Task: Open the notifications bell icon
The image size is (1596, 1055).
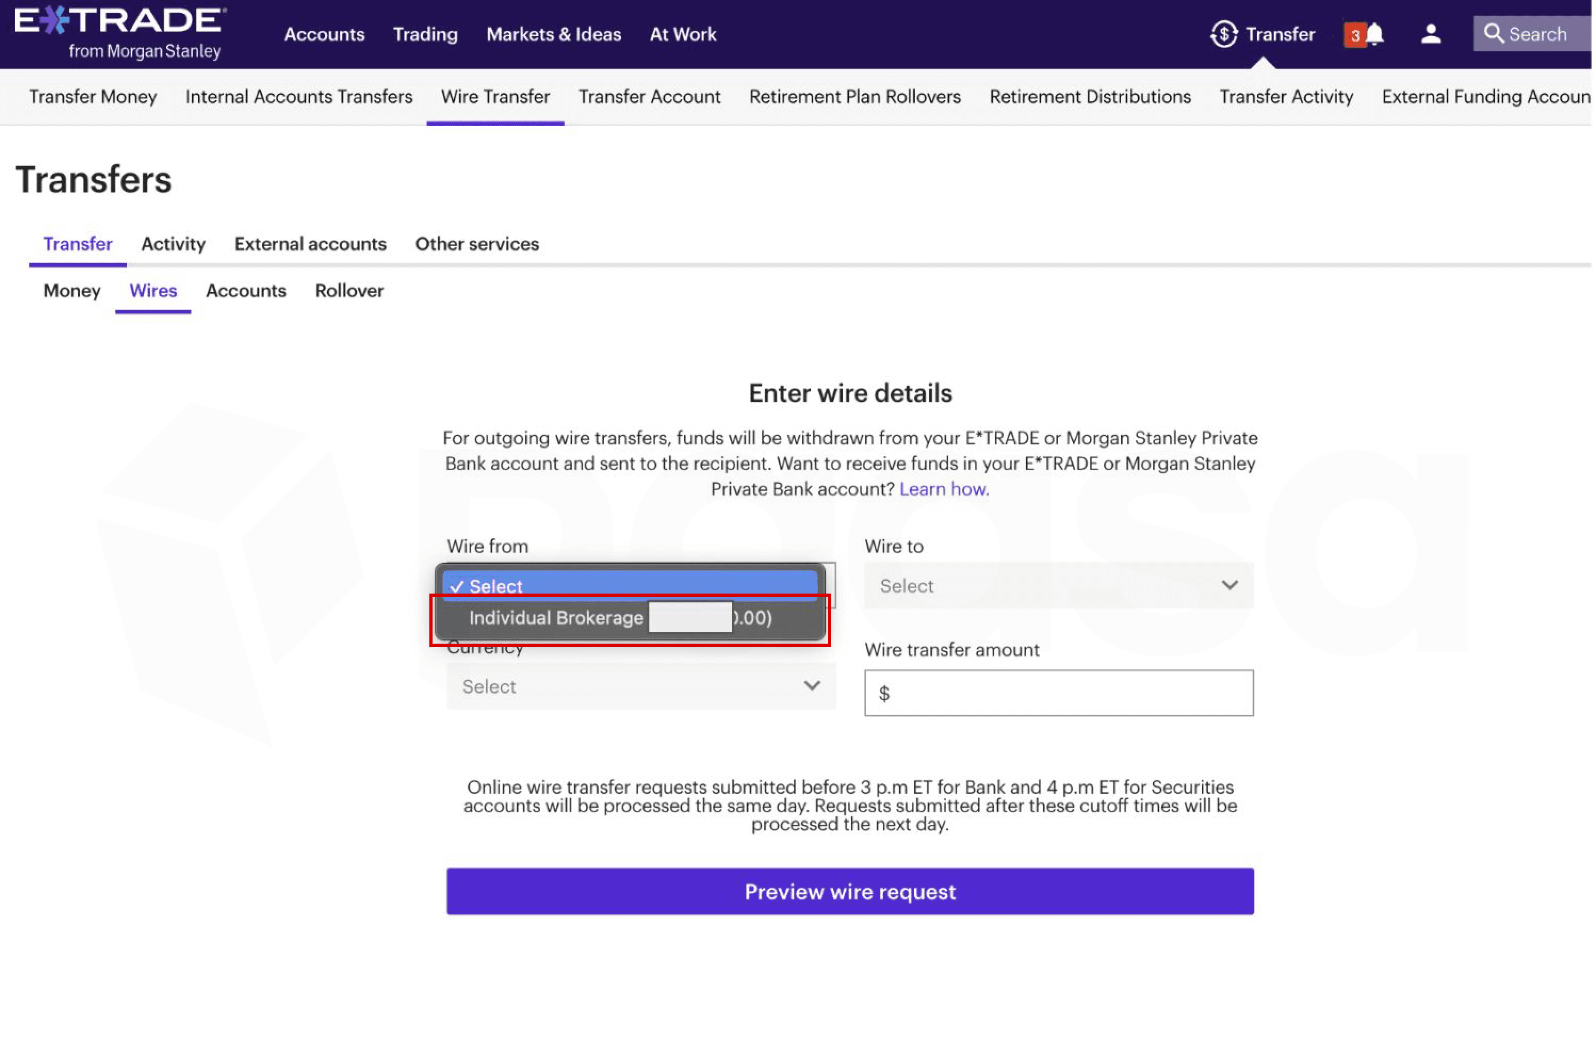Action: (1374, 34)
